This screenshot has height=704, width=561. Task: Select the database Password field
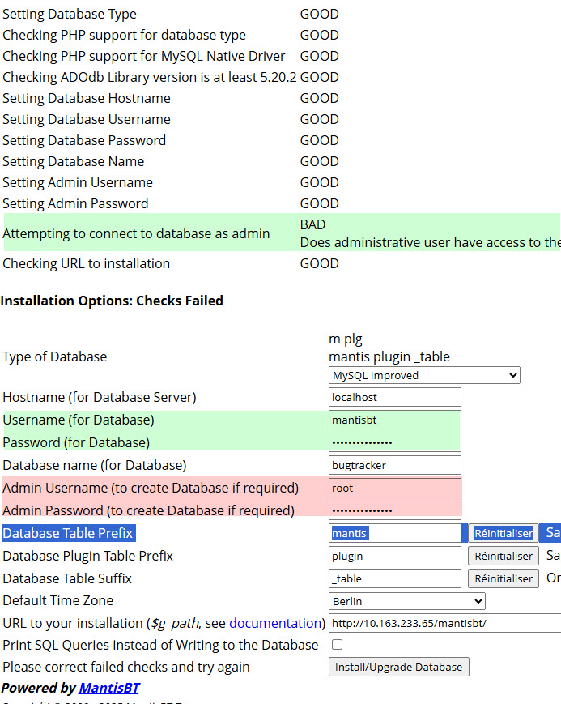[395, 443]
